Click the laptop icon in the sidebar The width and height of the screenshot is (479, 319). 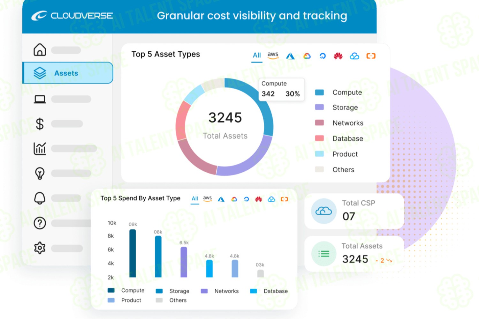point(40,99)
